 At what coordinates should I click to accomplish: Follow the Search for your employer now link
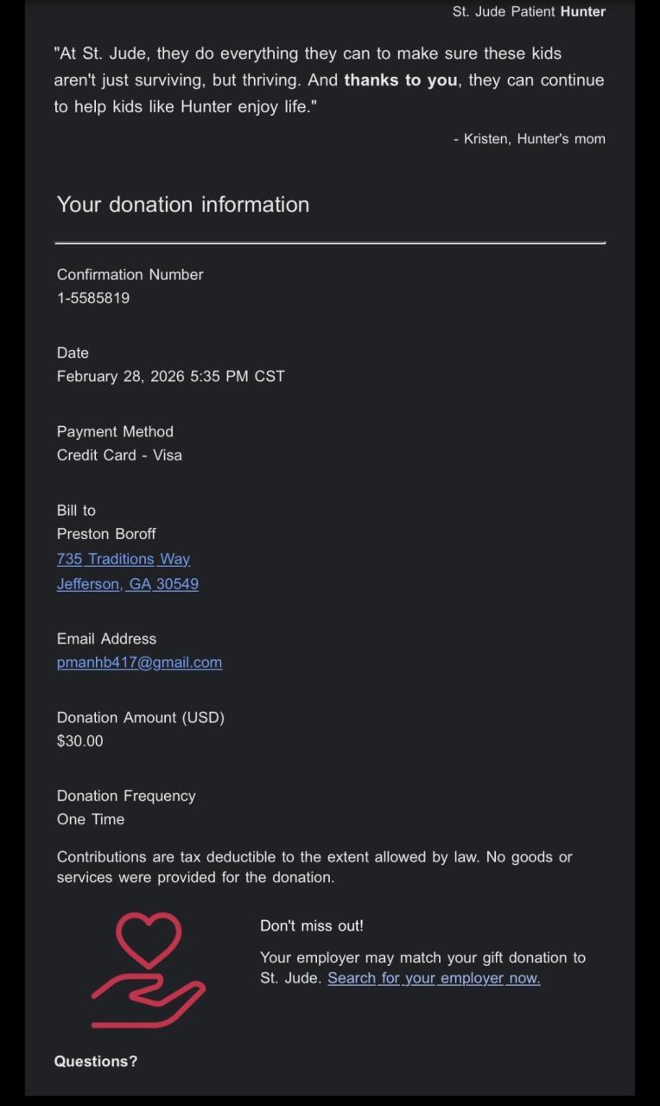pyautogui.click(x=434, y=978)
